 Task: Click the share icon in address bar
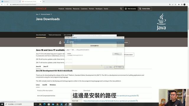[x=172, y=4]
